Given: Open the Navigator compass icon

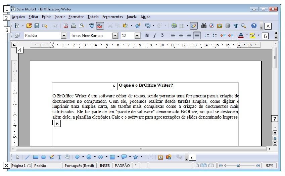Looking at the screenshot, I should [211, 26].
